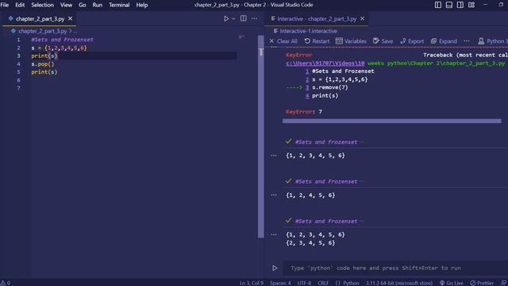Collapse the third '#Sets and Frozenset' cell header

[x=326, y=221]
